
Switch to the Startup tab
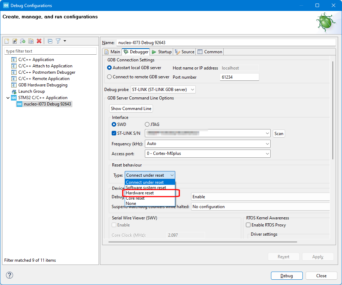coord(161,51)
